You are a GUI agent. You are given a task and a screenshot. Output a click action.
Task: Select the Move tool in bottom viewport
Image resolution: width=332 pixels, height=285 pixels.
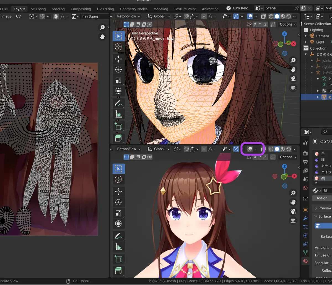pos(118,191)
